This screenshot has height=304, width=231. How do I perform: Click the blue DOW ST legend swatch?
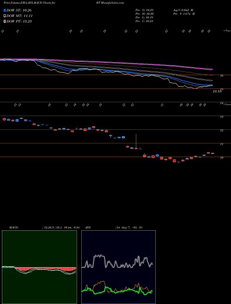(5, 10)
